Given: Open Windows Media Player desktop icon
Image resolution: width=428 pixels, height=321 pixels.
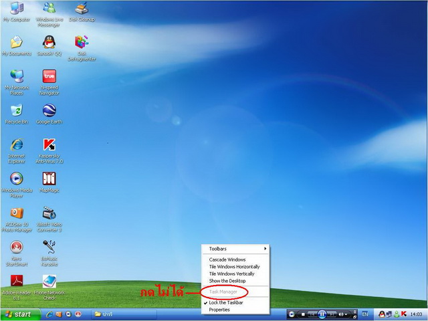Looking at the screenshot, I should tap(17, 185).
